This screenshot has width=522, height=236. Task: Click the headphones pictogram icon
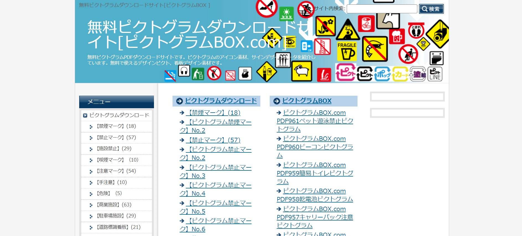pos(184,71)
